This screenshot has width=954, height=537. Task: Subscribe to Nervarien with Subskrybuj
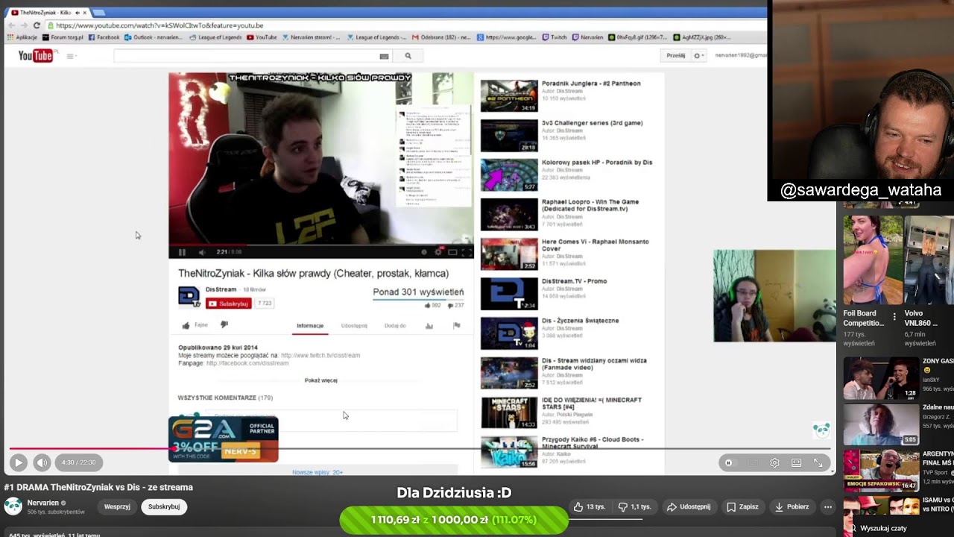click(x=164, y=506)
